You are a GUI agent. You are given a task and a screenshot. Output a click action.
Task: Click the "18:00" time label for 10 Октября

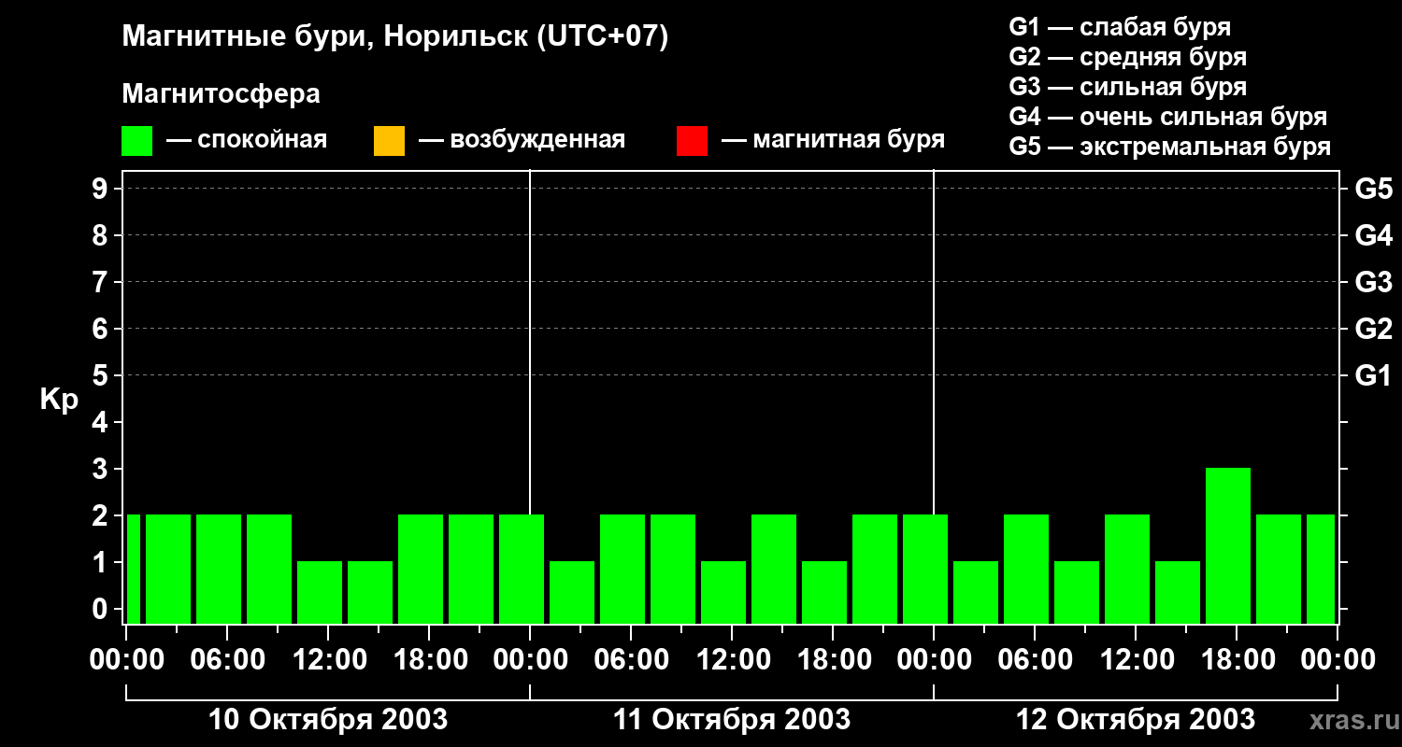coord(429,660)
